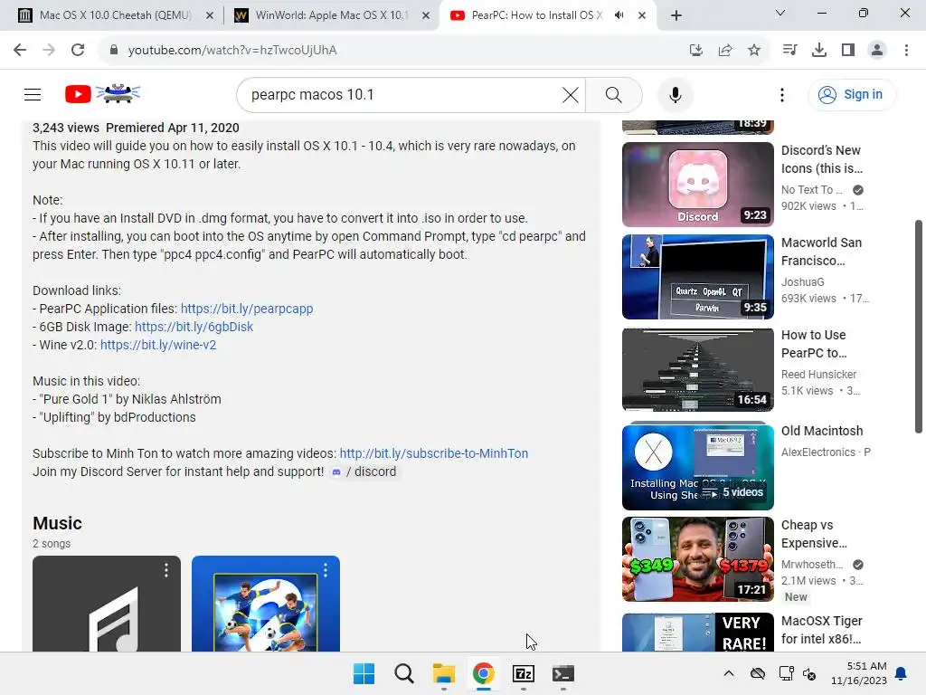926x695 pixels.
Task: Toggle the browser side panel
Action: 848,51
